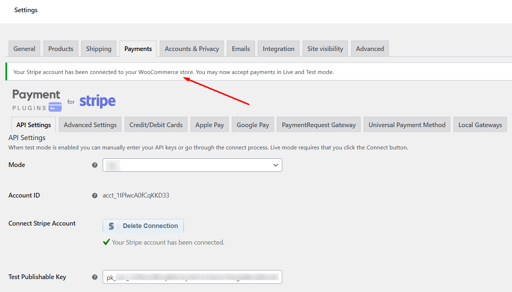
Task: Open the Products settings tab
Action: pyautogui.click(x=61, y=48)
